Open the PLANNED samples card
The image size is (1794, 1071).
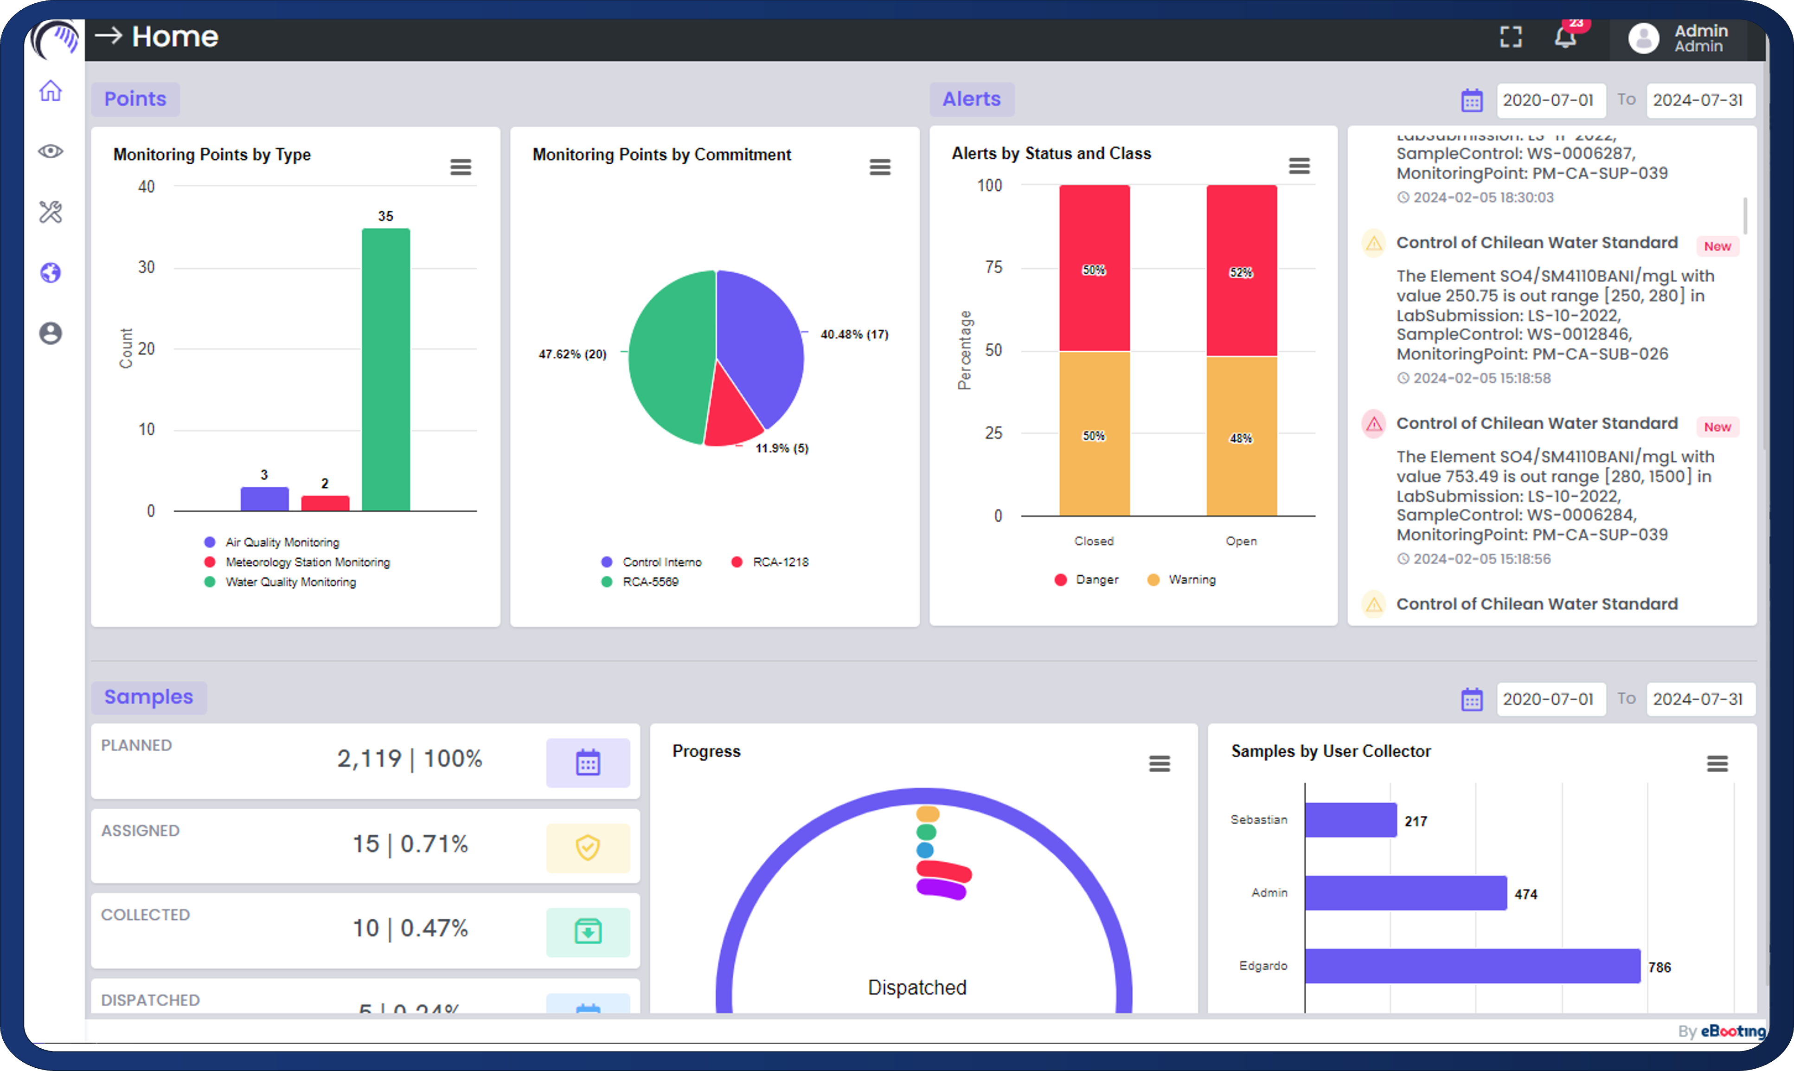(x=366, y=761)
